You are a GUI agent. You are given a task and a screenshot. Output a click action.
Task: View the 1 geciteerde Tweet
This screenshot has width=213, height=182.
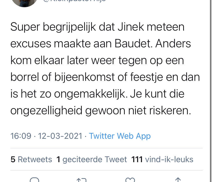(x=92, y=159)
